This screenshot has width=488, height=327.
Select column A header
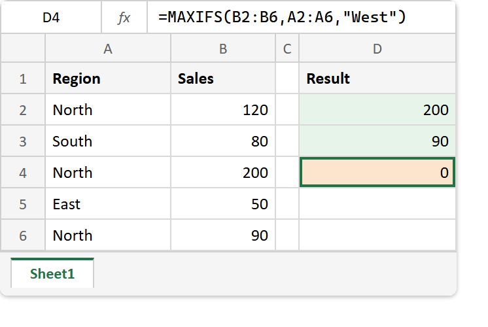[x=108, y=48]
